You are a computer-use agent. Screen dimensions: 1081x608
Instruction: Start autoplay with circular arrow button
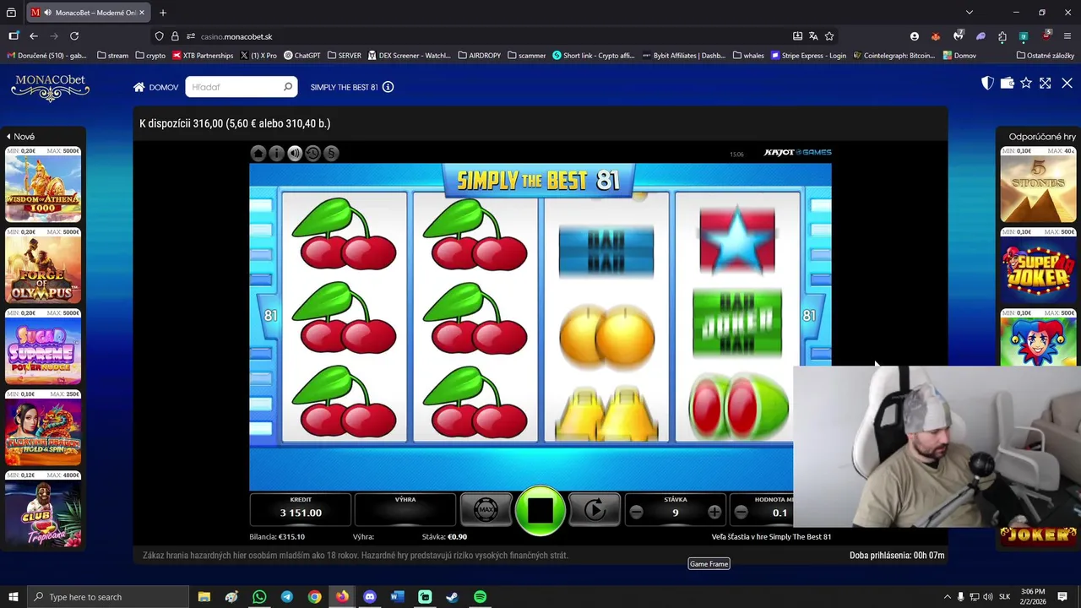[x=595, y=509]
